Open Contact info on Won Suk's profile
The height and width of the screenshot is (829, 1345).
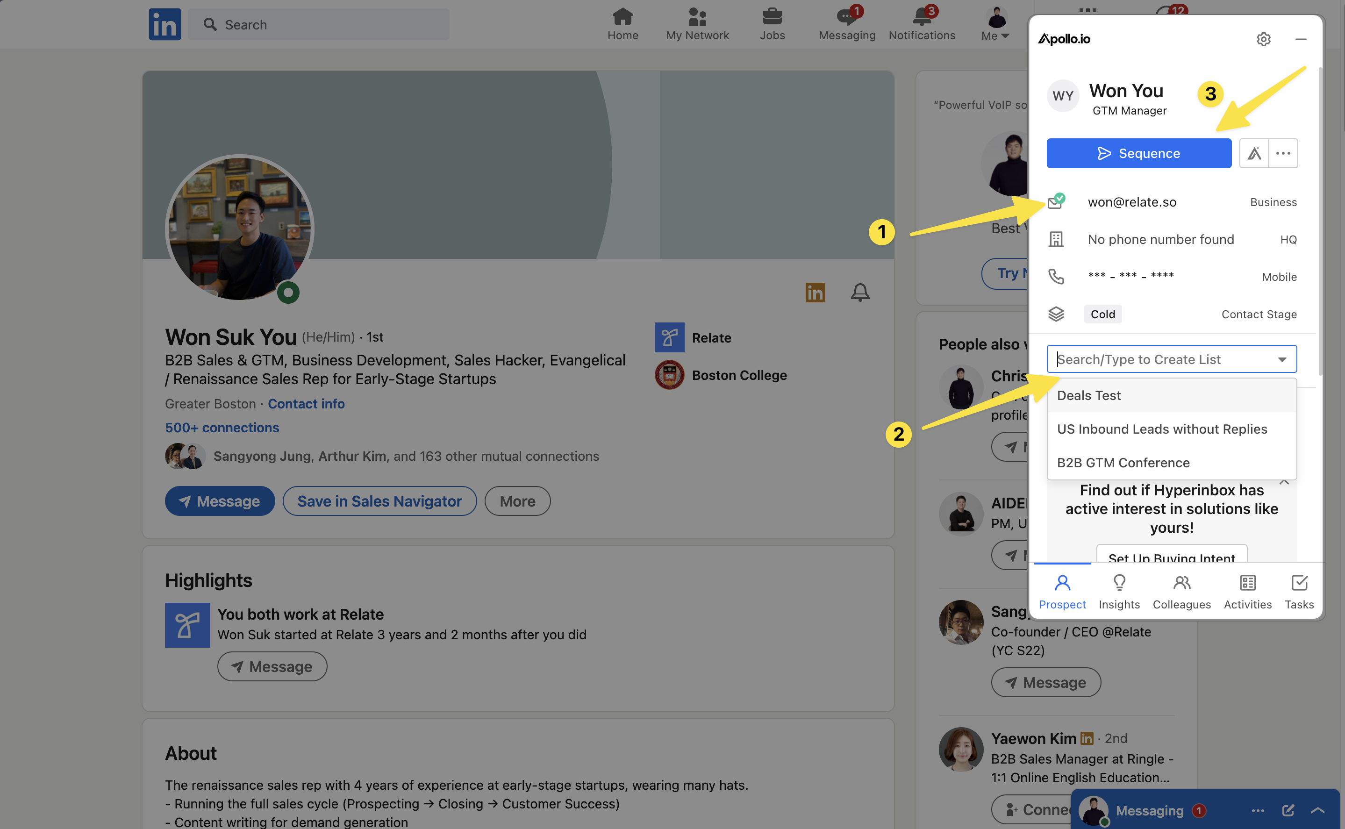click(306, 404)
